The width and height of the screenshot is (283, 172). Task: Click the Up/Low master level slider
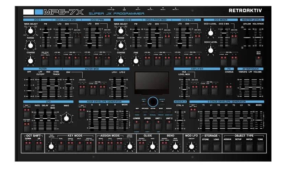pyautogui.click(x=247, y=37)
